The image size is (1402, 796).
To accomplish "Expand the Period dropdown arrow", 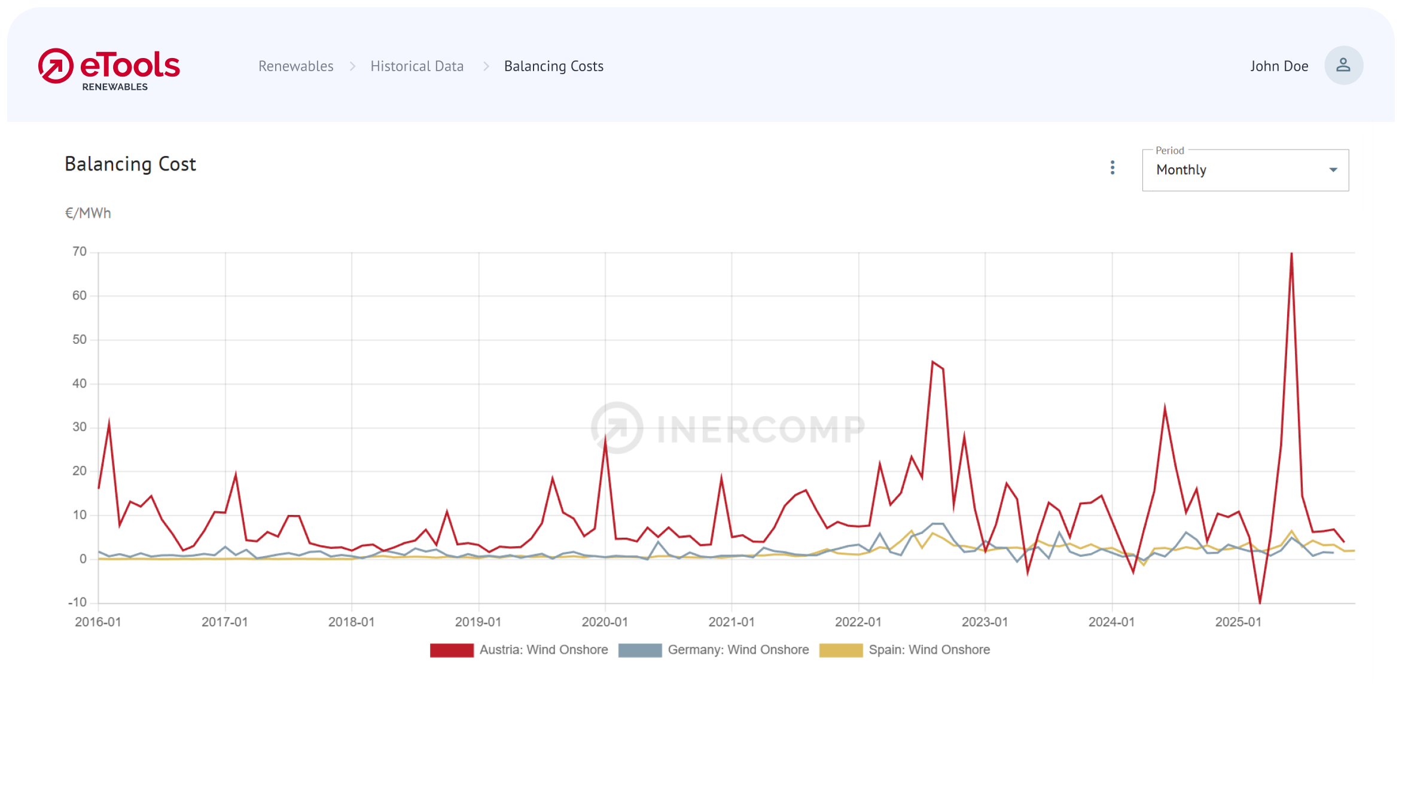I will tap(1333, 170).
